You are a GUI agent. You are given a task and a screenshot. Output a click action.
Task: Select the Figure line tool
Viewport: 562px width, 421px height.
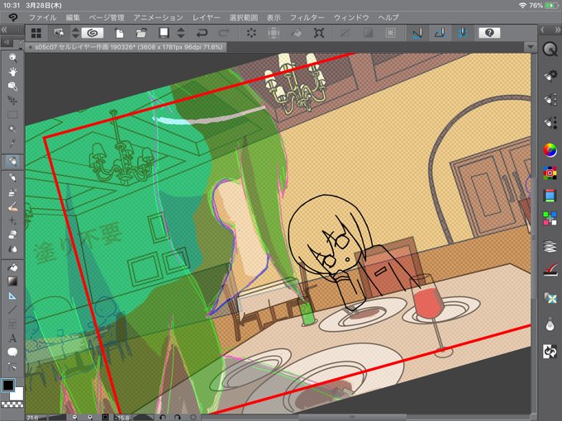click(x=12, y=310)
